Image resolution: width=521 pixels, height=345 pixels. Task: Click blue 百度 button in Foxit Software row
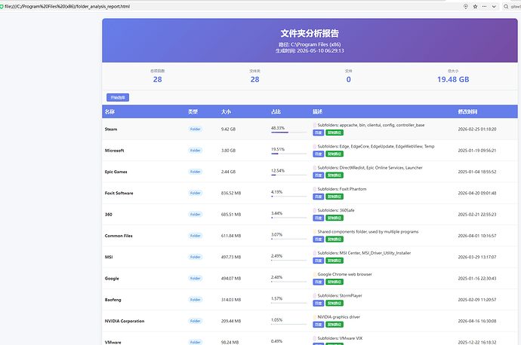319,197
